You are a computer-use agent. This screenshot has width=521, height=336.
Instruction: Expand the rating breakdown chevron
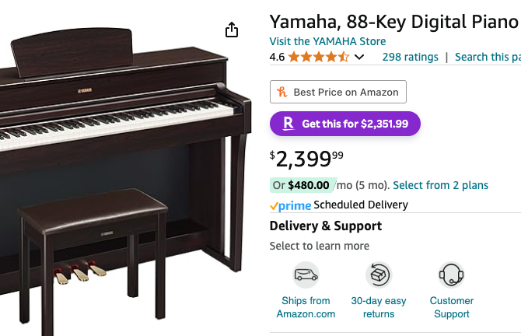pyautogui.click(x=359, y=58)
